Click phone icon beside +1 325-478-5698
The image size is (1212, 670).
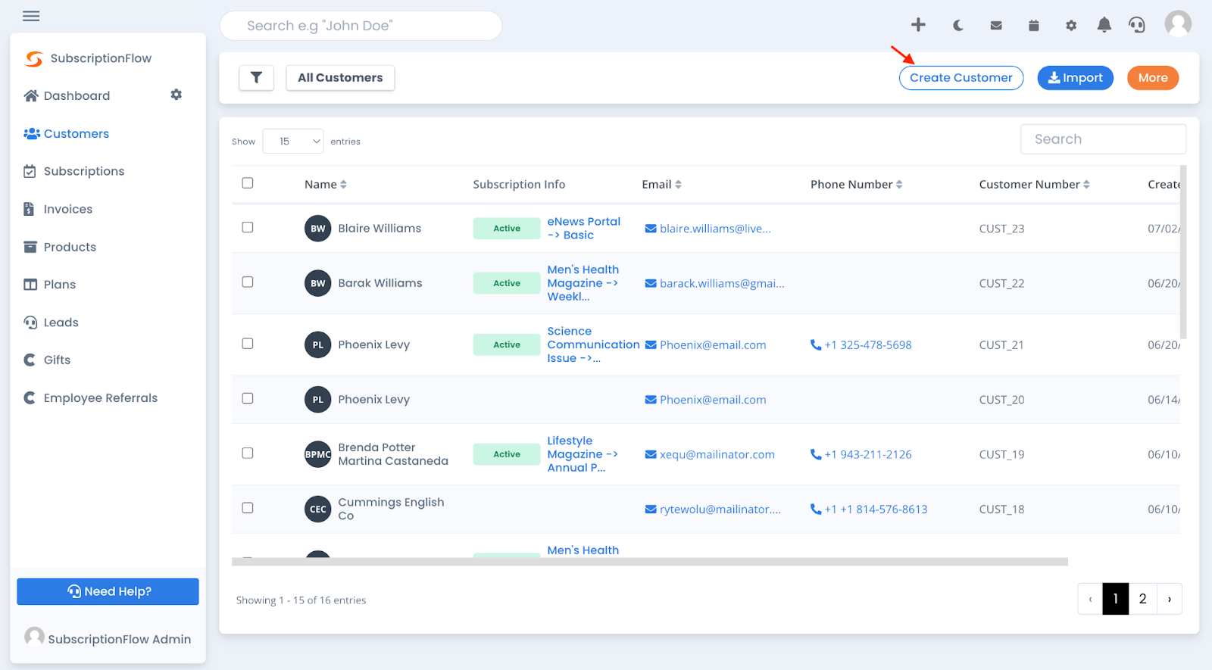816,344
